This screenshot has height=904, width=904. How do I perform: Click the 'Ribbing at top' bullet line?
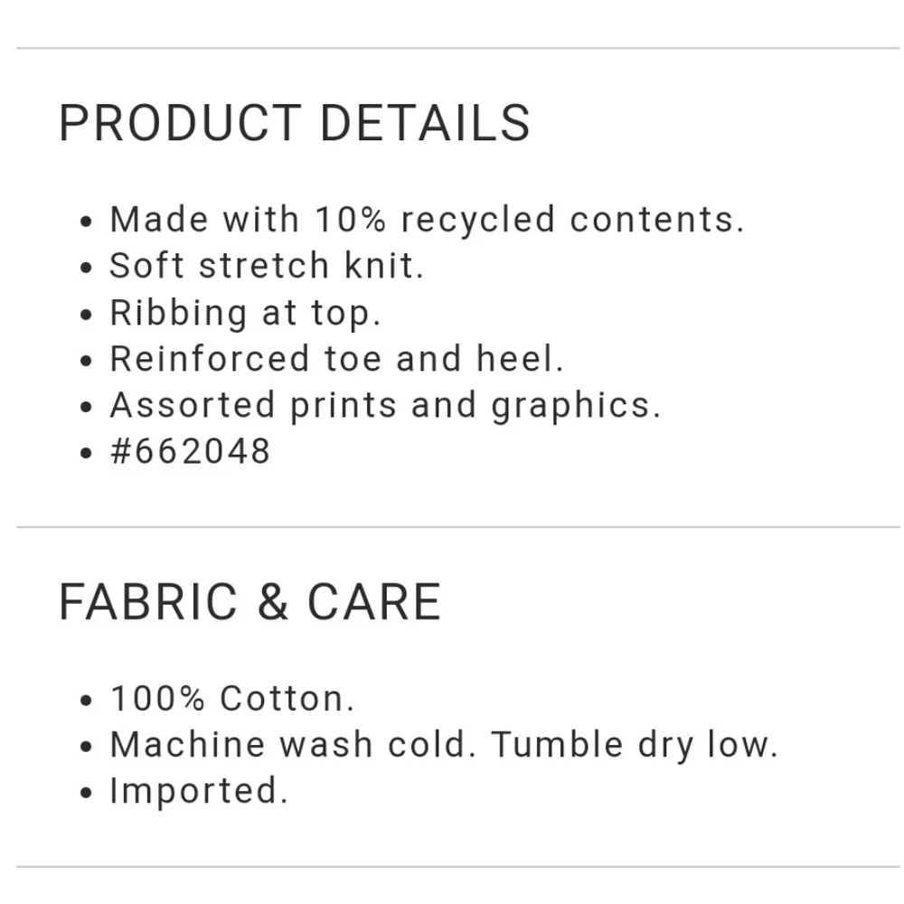tap(246, 313)
